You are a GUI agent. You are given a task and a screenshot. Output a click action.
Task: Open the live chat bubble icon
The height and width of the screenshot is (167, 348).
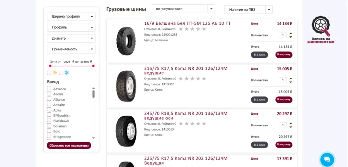(x=327, y=159)
